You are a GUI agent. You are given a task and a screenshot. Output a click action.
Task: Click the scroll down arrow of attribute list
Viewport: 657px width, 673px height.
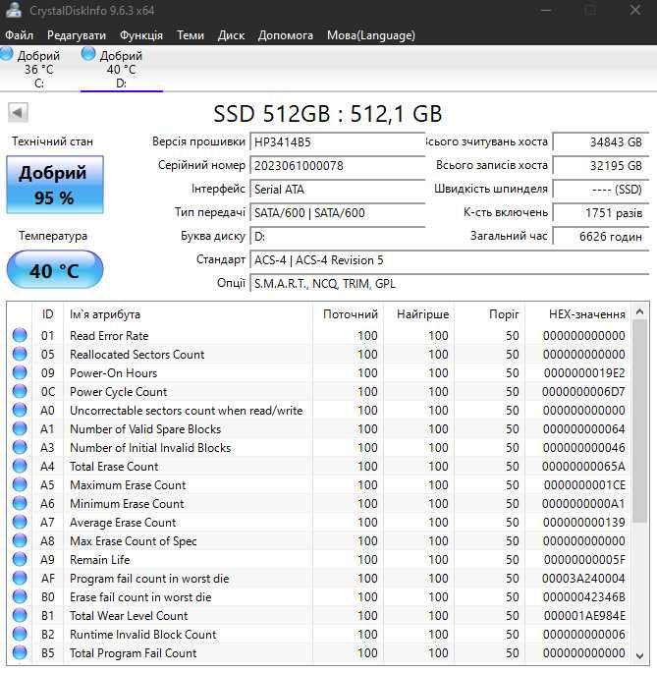[639, 656]
